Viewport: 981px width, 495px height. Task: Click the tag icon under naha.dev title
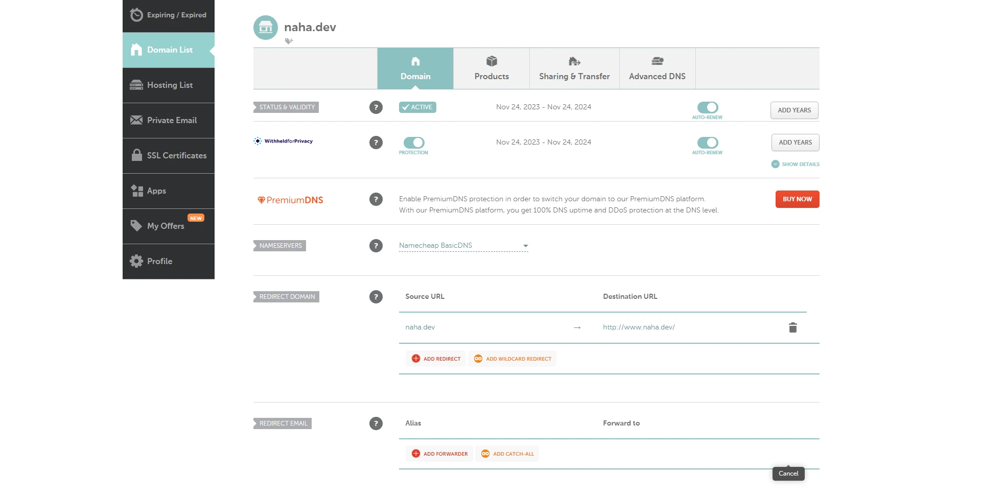289,41
